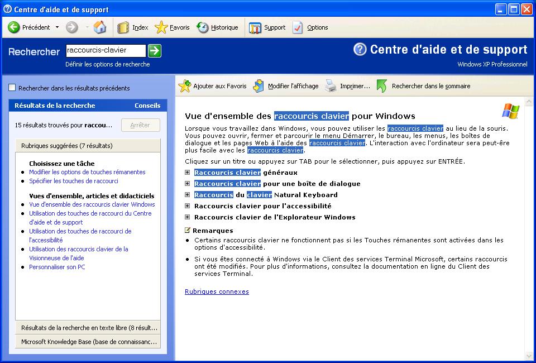Image resolution: width=536 pixels, height=363 pixels.
Task: Open the Index book icon
Action: [x=123, y=28]
